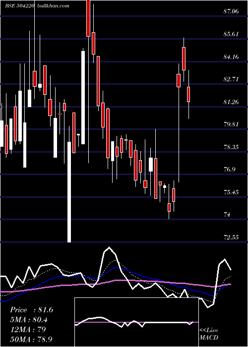Screen dimensions: 248x347
Task: Click the Price : 81.6 readout
Action: click(x=31, y=310)
